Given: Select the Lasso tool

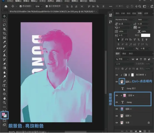Looking at the screenshot, I should [x=4, y=25].
